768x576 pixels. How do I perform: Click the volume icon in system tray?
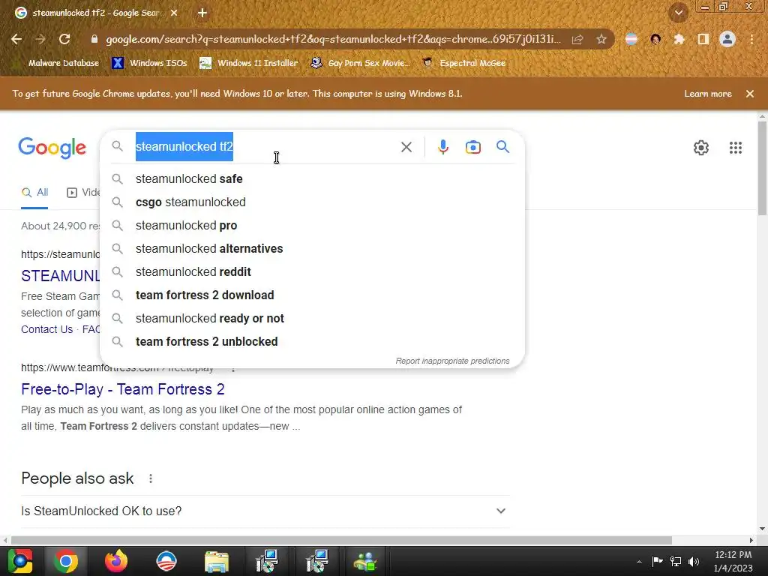point(694,561)
